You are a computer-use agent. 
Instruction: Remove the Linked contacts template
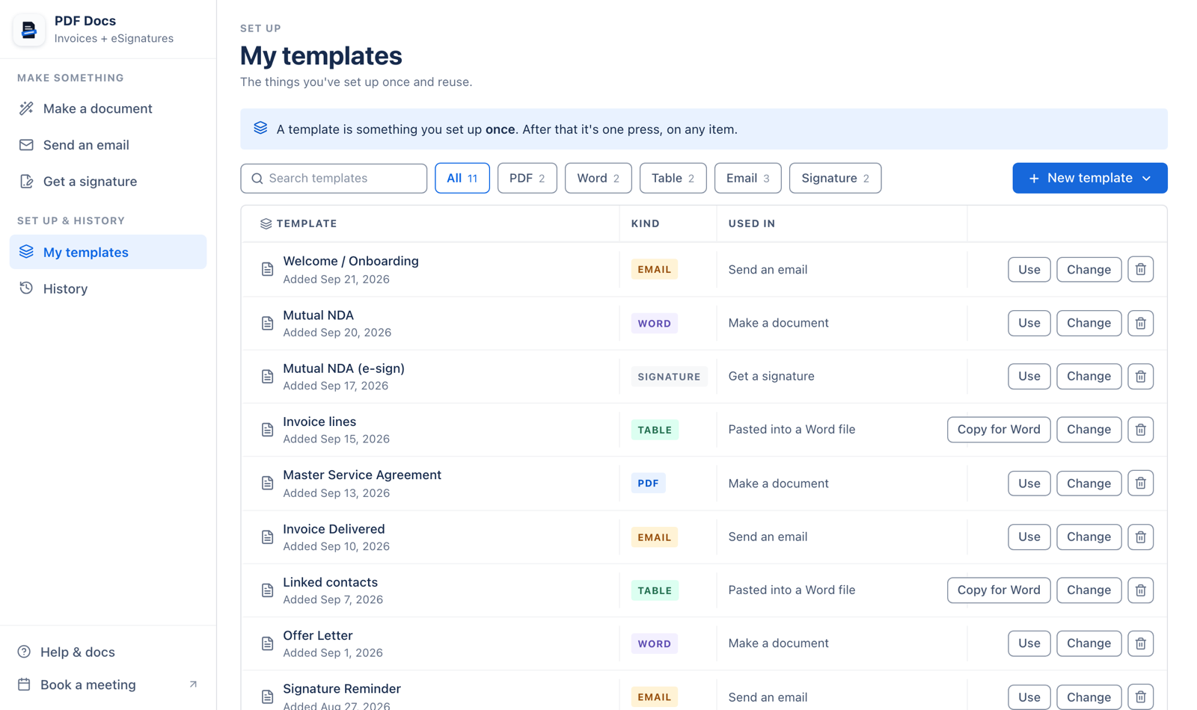[x=1140, y=590]
